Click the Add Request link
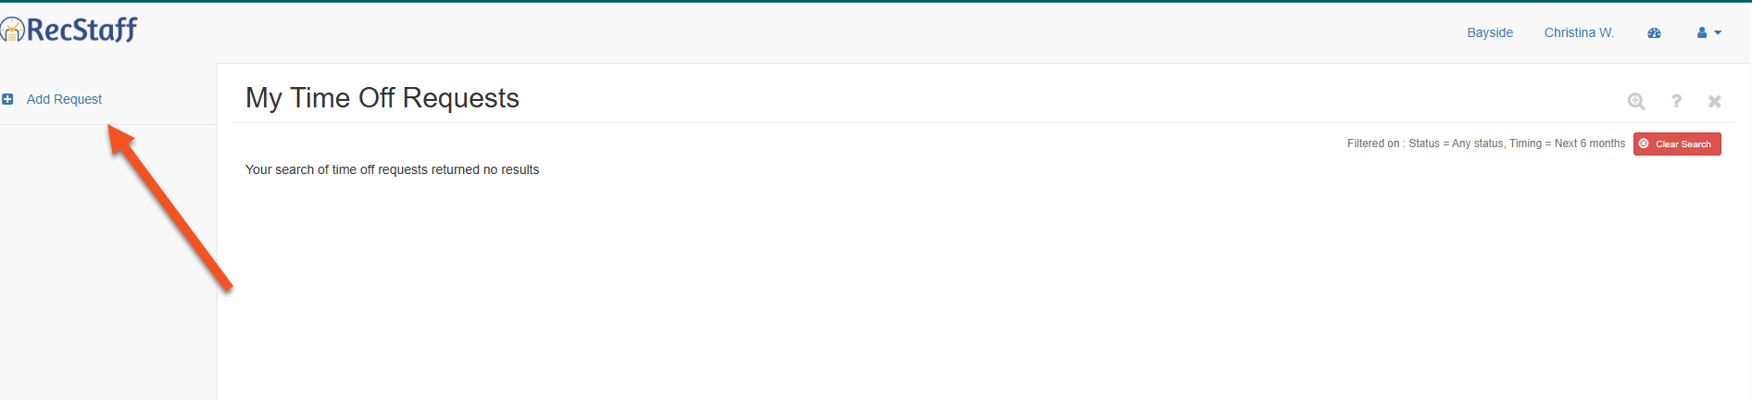This screenshot has width=1752, height=400. point(64,99)
